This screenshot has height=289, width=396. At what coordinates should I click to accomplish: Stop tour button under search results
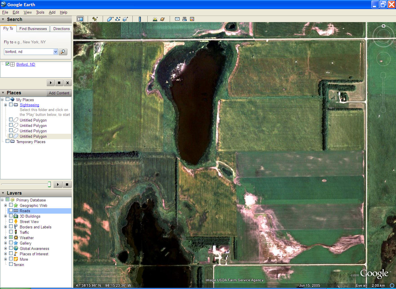pyautogui.click(x=59, y=83)
